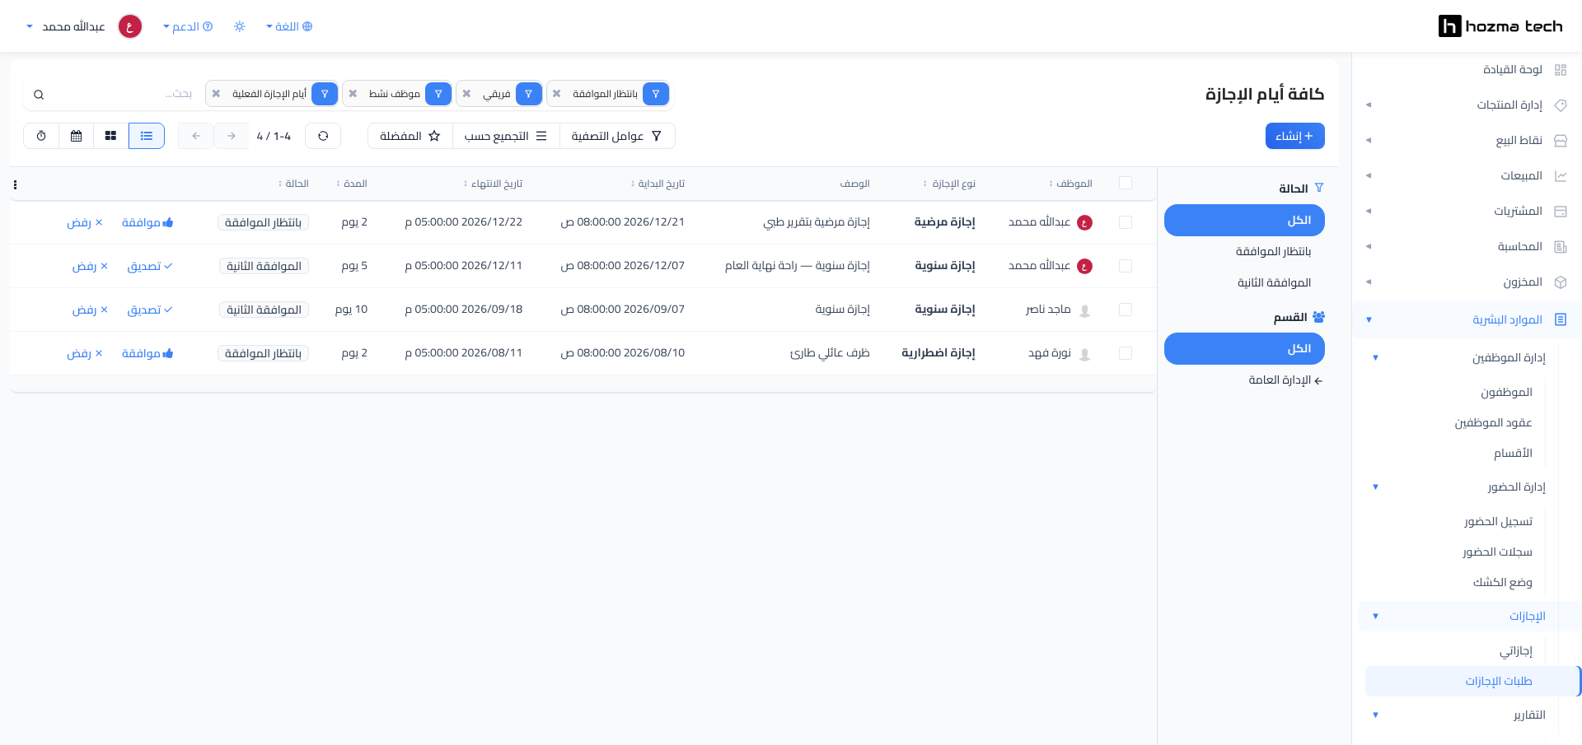Click the search magnifier icon
Image resolution: width=1582 pixels, height=745 pixels.
pyautogui.click(x=39, y=95)
